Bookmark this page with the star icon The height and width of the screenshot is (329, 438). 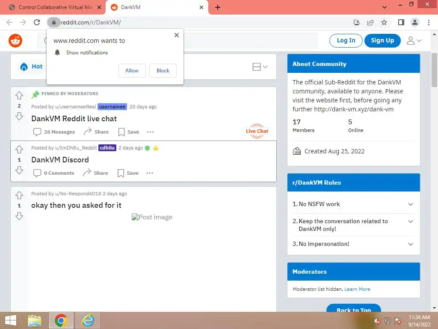(384, 22)
